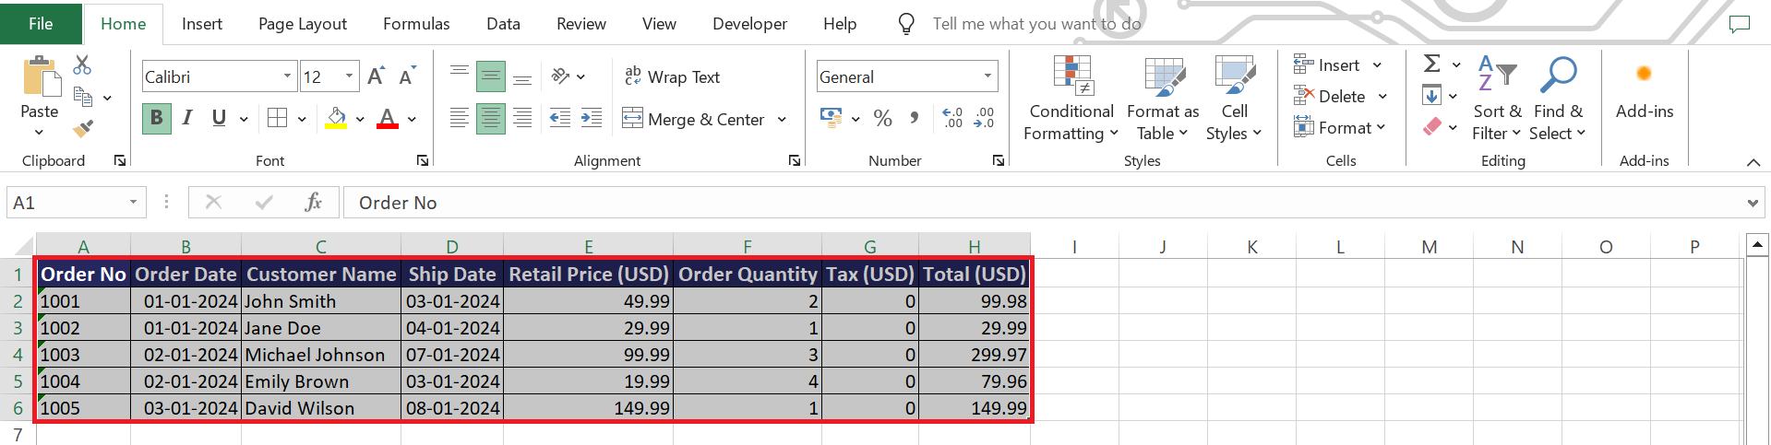Open Cell Styles gallery
The width and height of the screenshot is (1771, 445).
point(1234,99)
